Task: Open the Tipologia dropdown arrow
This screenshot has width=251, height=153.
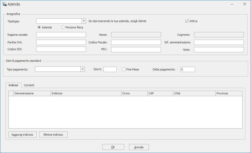Action: pos(84,21)
